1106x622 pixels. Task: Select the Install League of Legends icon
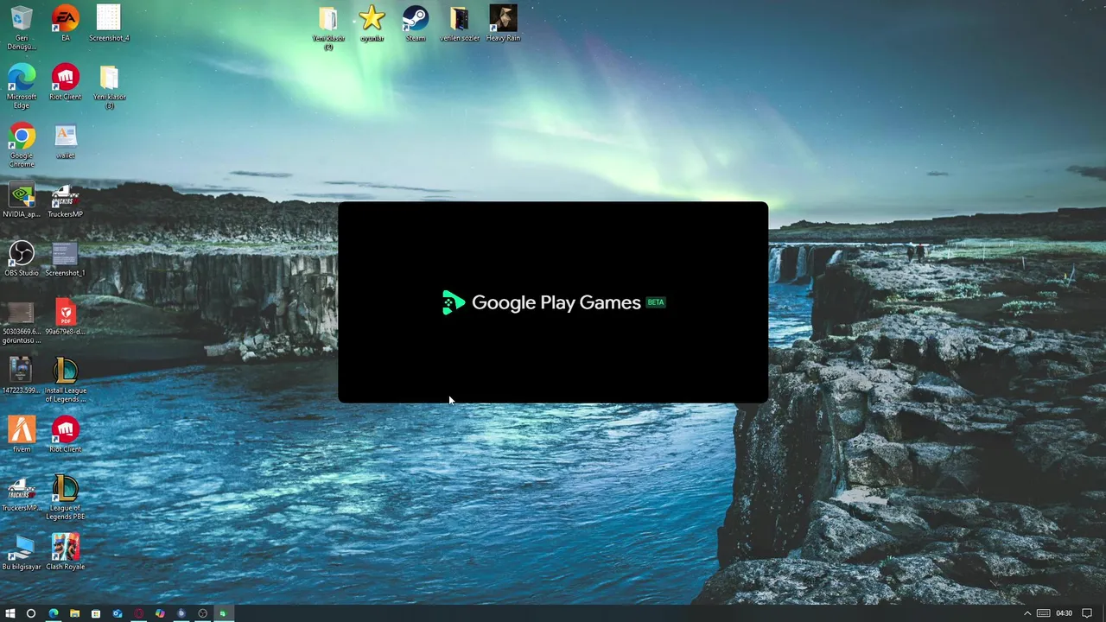click(65, 380)
